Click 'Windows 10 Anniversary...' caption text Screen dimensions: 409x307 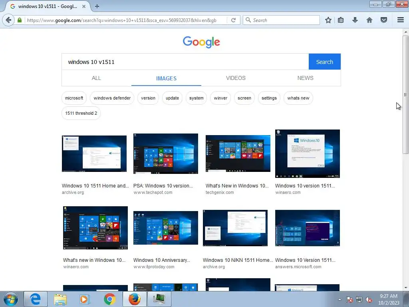click(x=162, y=260)
